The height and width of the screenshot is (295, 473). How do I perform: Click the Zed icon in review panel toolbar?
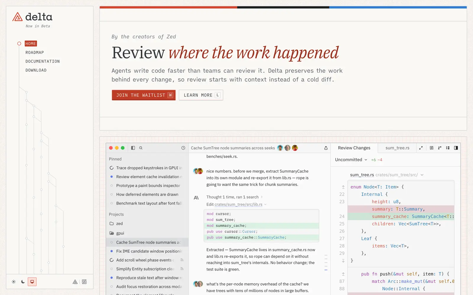[x=432, y=148]
